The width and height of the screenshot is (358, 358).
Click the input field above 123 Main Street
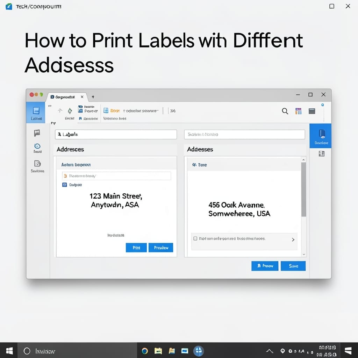click(116, 176)
